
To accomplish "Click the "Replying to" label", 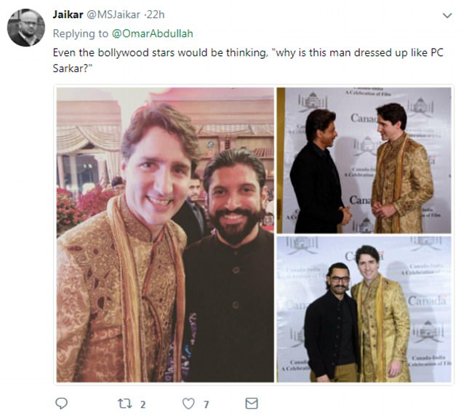I will coord(81,33).
